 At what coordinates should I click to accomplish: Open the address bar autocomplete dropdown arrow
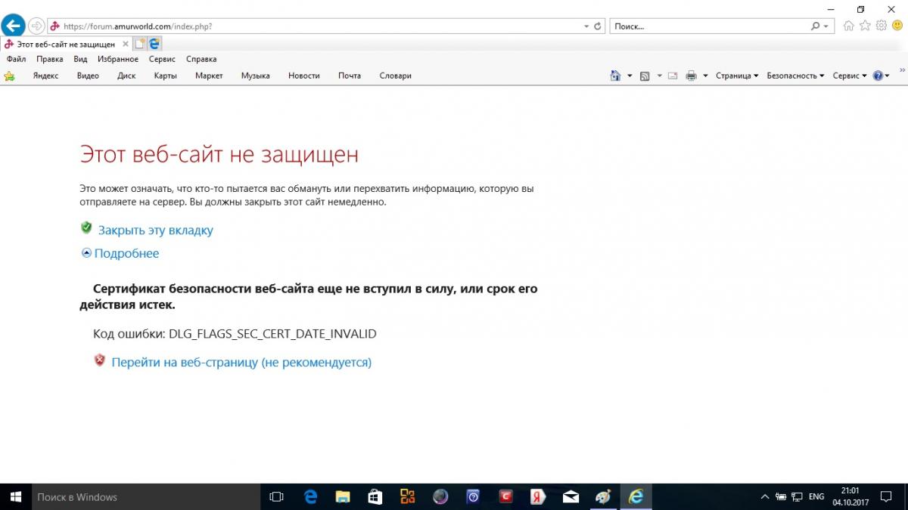tap(586, 26)
